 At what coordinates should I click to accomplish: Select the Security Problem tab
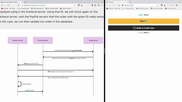click(x=12, y=2)
